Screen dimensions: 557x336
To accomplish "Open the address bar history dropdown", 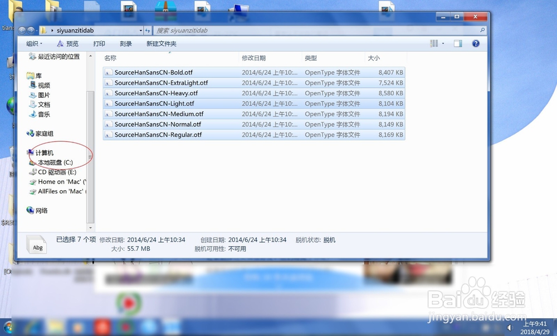I will click(141, 31).
